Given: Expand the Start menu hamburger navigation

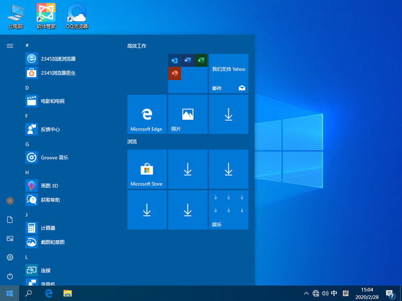Looking at the screenshot, I should pos(10,46).
